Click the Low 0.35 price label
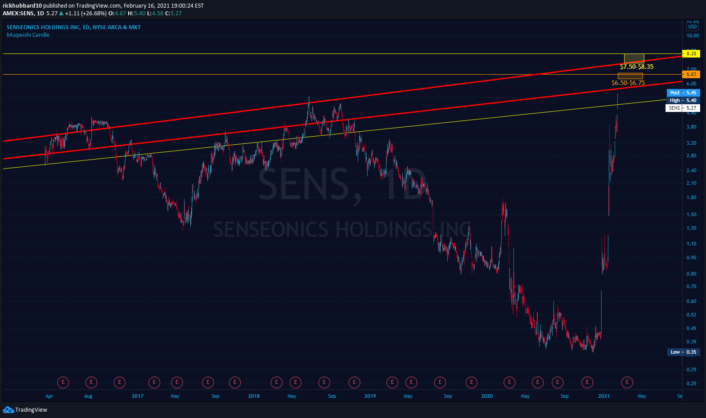The height and width of the screenshot is (418, 706). (x=684, y=352)
